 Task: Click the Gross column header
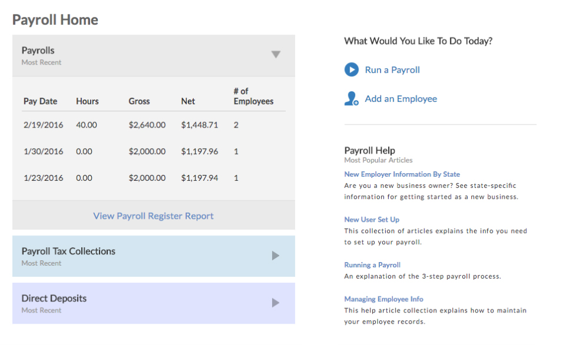tap(139, 101)
